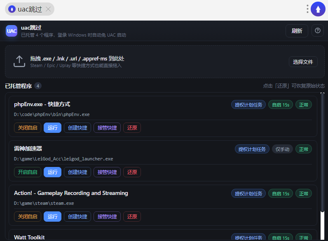Click drop zone text 拖拽 .exe / .lnk / .url

pos(77,59)
